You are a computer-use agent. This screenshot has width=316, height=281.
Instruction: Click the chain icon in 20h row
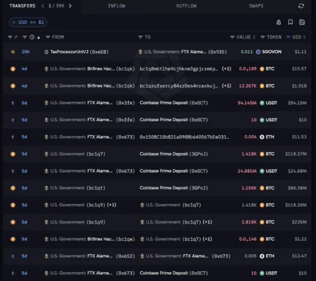13,52
